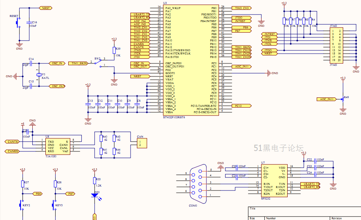Click the TIM3_CH3 label on pin PB0
Viewport: 361px width, 220px height.
(242, 8)
